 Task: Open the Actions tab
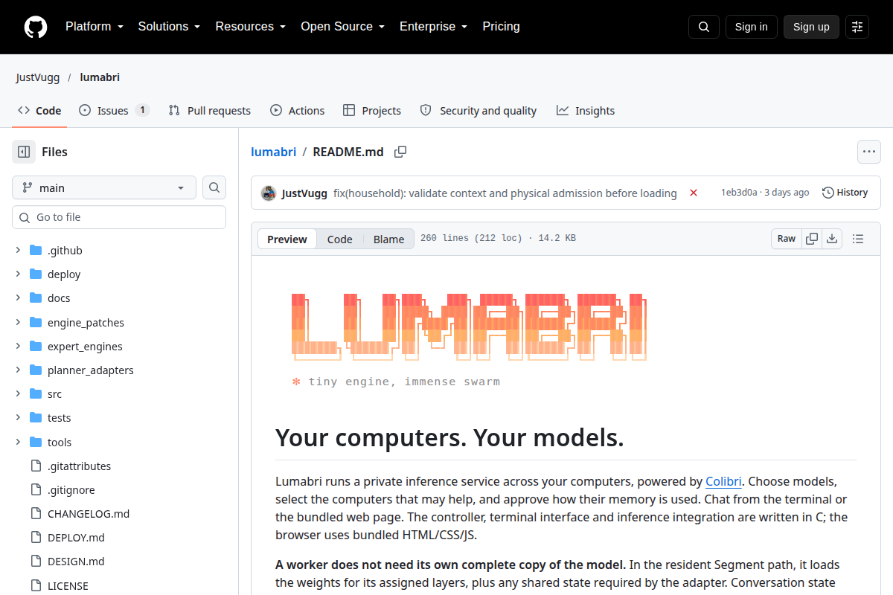298,111
